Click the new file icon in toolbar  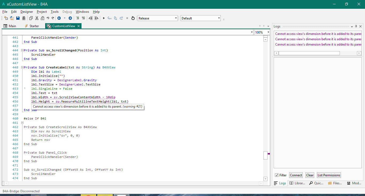coord(6,18)
